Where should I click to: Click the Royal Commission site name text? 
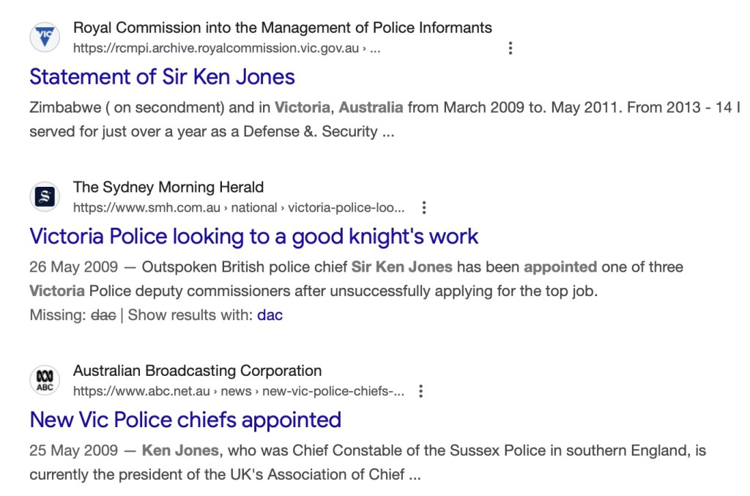click(x=282, y=28)
